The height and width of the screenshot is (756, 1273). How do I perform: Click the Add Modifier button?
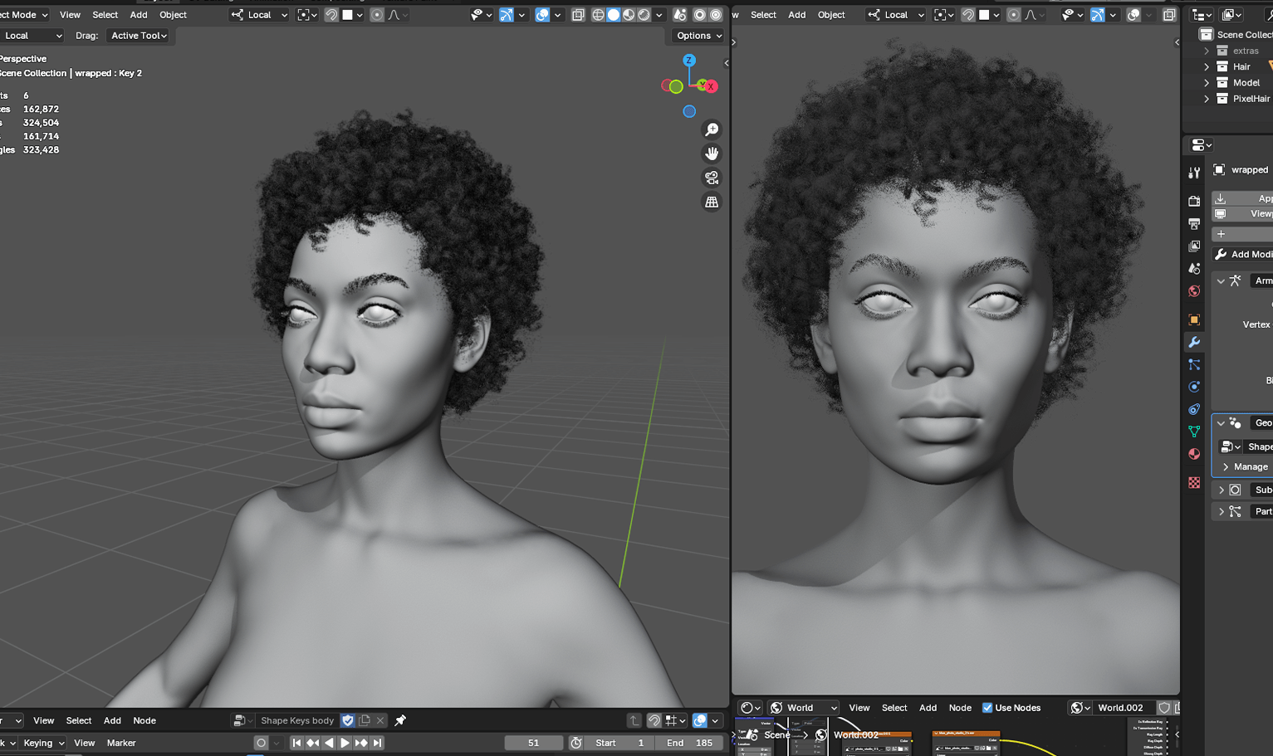1250,254
